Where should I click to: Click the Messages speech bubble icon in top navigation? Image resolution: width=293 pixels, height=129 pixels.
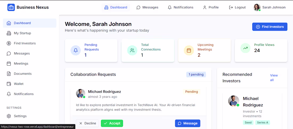[138, 7]
